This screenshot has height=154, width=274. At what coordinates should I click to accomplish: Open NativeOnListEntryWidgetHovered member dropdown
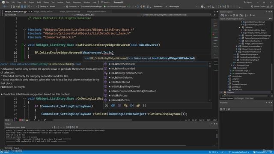177,15
